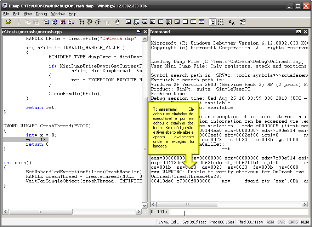Click source pane's scroll down arrow
Screen dimensions: 312x227
point(144,205)
